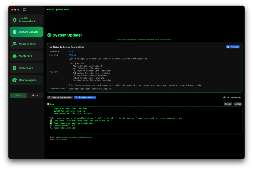The height and width of the screenshot is (170, 253).
Task: Click the version value 26.0
Action: [71, 51]
